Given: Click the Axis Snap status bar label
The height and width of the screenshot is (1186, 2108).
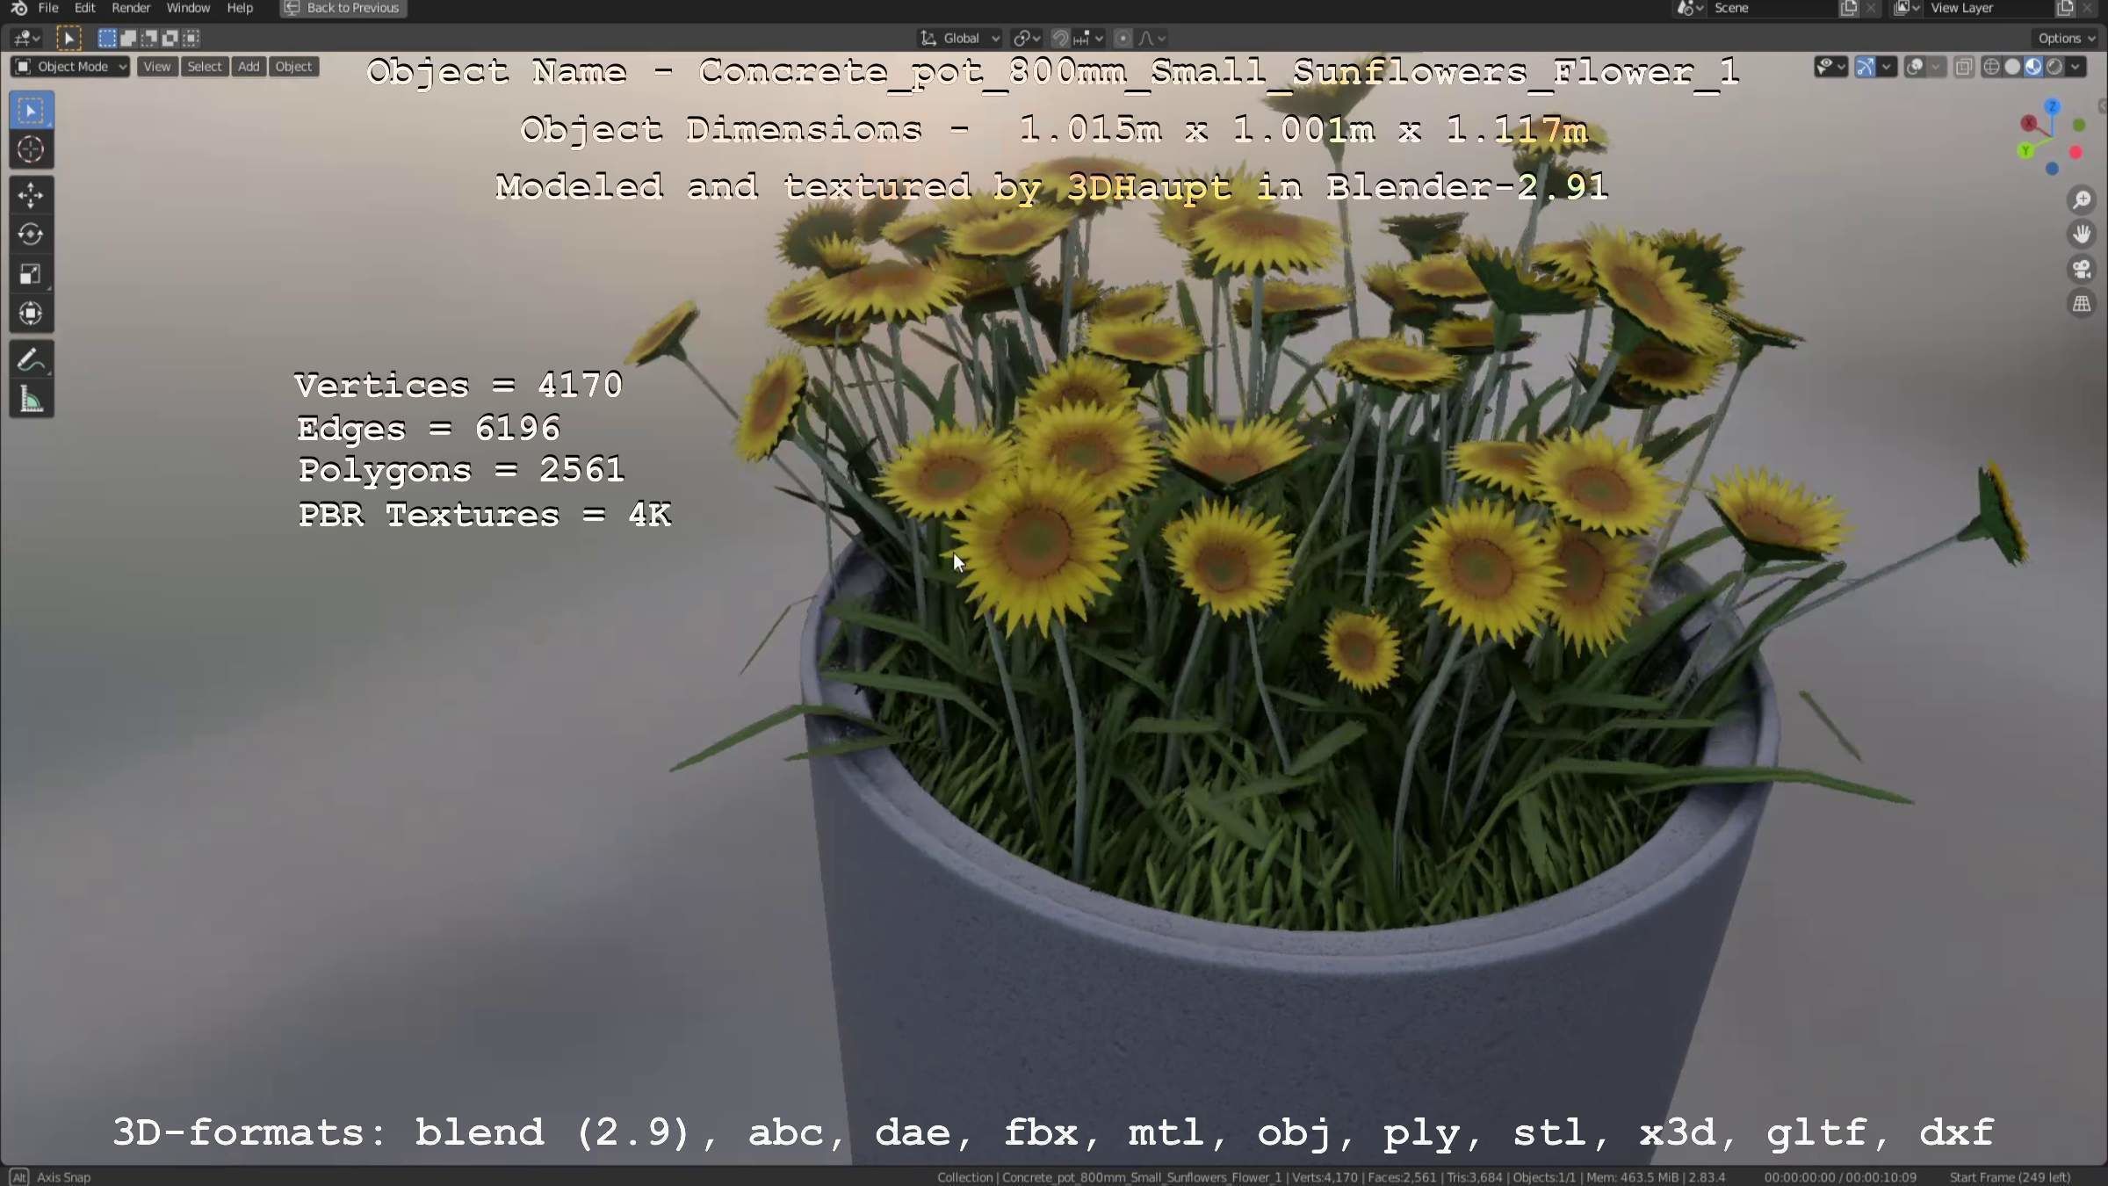Looking at the screenshot, I should [63, 1177].
